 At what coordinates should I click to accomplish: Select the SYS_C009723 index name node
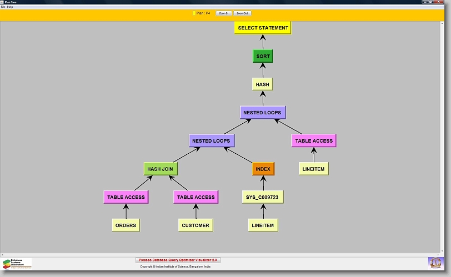point(263,197)
